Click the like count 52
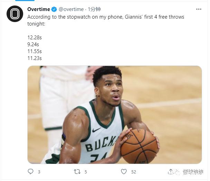Screen dimensions: 210x181 click(x=133, y=172)
